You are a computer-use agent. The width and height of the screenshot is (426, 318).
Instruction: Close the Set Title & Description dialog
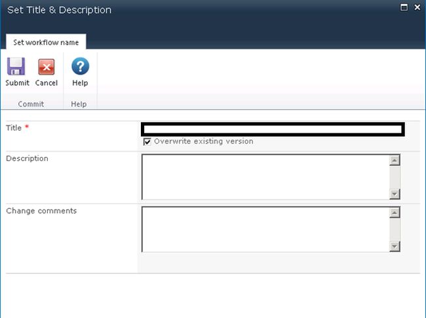click(x=417, y=7)
